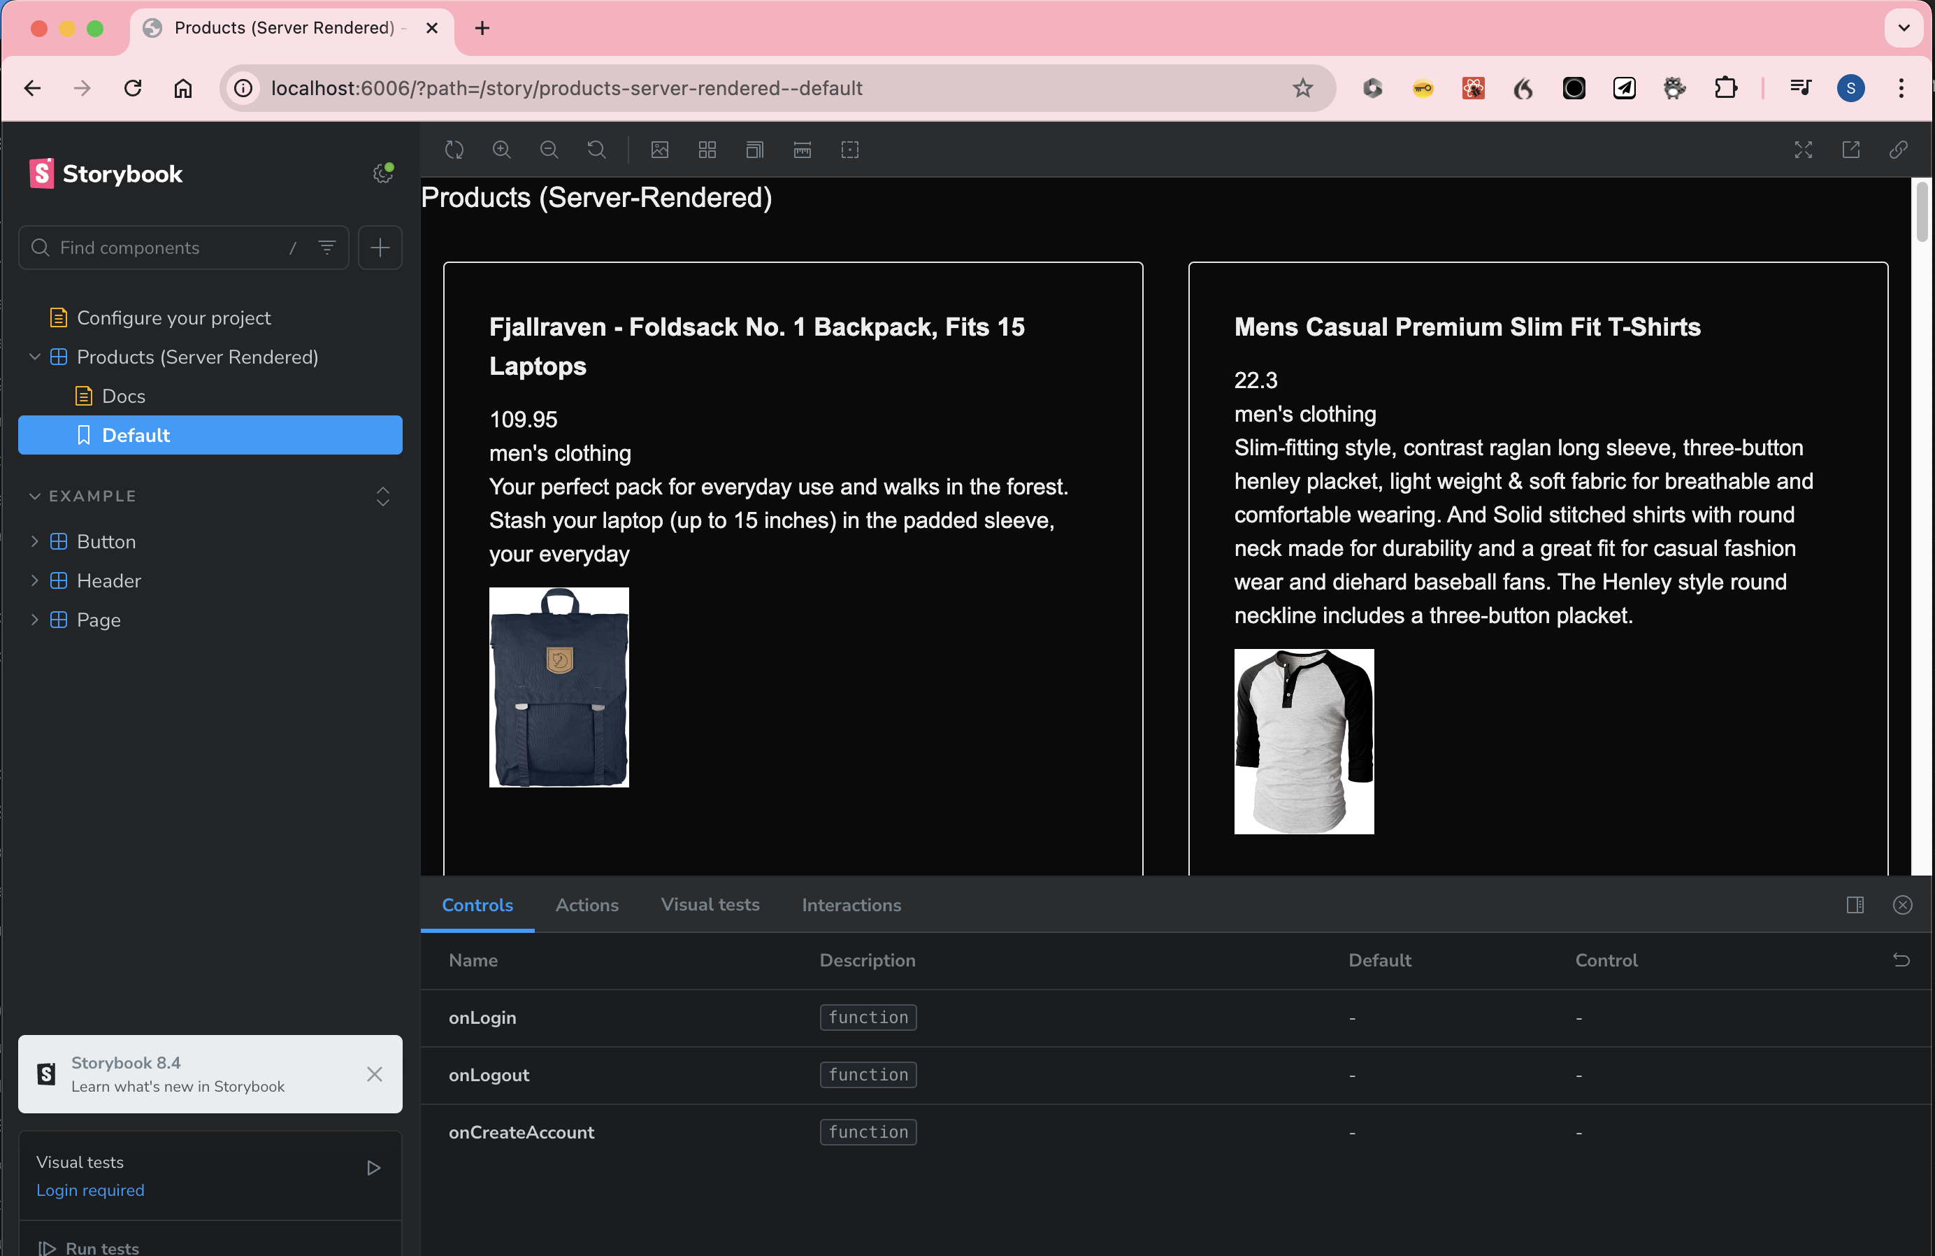The height and width of the screenshot is (1256, 1935).
Task: Open Storybook settings menu gear
Action: 383,173
